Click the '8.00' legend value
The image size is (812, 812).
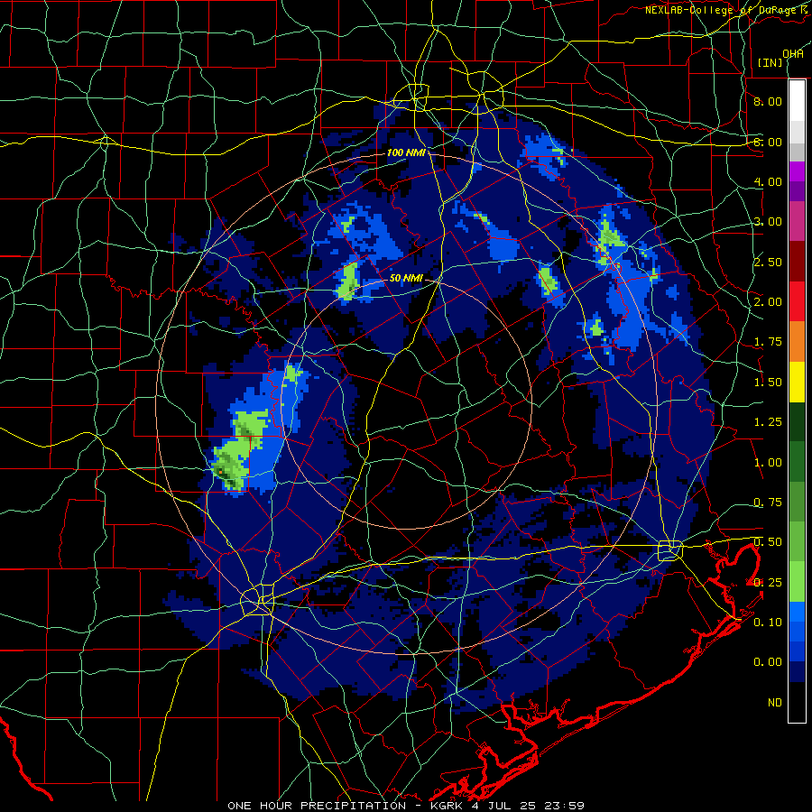click(x=768, y=101)
